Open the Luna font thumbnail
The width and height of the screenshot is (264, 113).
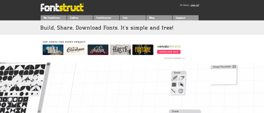pos(53,50)
